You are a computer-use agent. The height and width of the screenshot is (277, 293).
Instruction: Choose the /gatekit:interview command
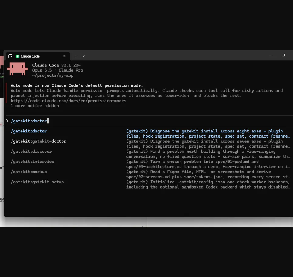click(32, 162)
